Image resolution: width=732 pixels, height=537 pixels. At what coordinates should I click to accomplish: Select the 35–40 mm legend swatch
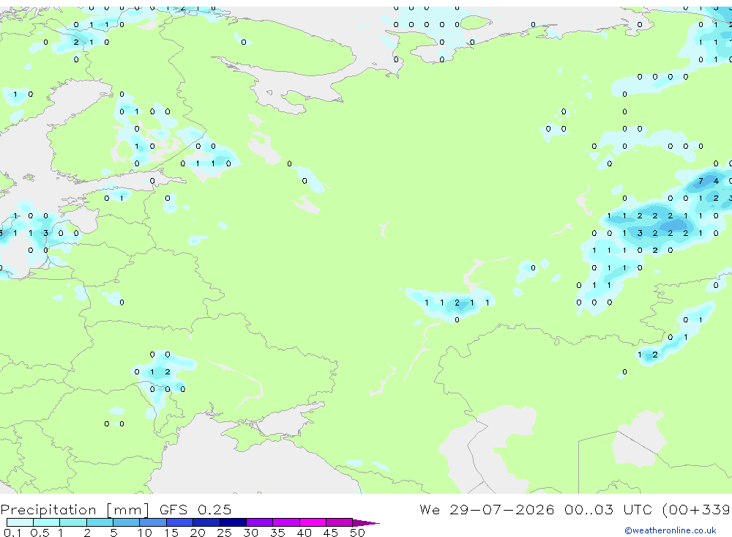(x=286, y=522)
